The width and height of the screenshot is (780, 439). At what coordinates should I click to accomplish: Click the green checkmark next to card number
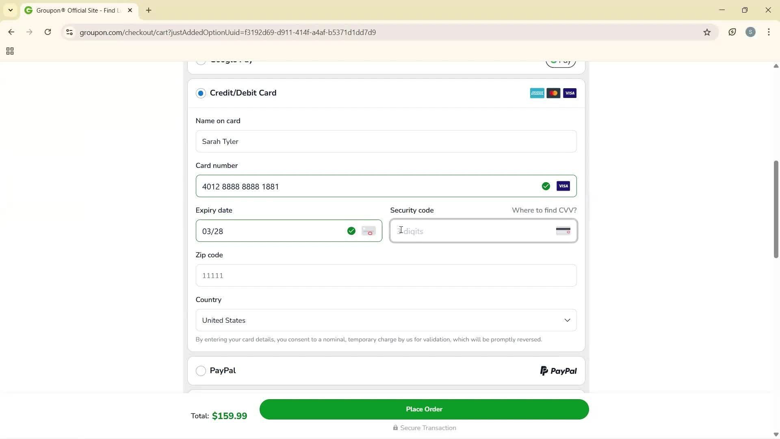546,186
